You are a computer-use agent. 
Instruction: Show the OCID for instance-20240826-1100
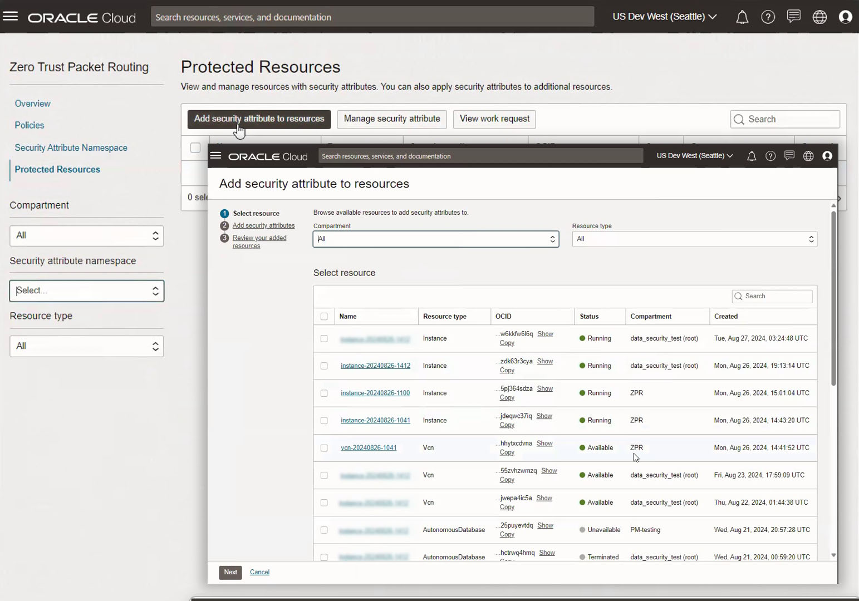544,388
